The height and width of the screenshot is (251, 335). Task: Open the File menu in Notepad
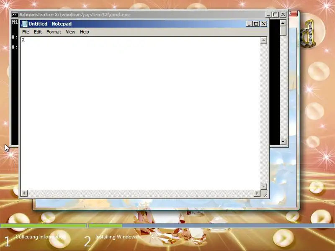26,32
